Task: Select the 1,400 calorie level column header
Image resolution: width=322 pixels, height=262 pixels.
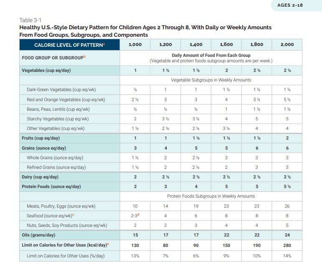Action: click(x=196, y=44)
